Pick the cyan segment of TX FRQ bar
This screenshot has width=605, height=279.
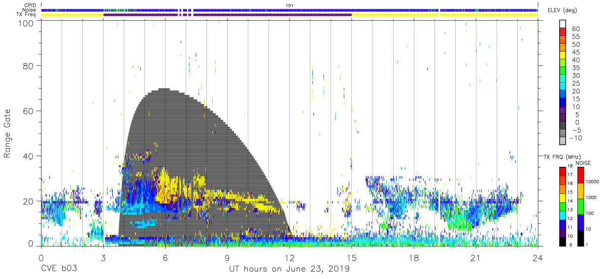pyautogui.click(x=563, y=216)
